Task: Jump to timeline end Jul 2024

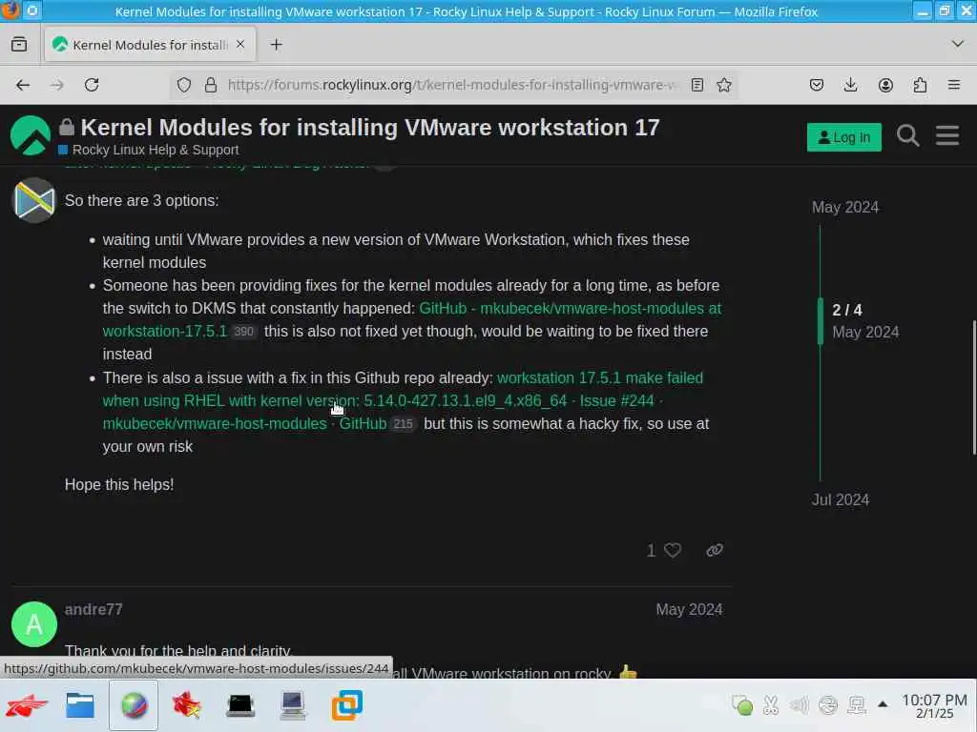Action: (x=840, y=499)
